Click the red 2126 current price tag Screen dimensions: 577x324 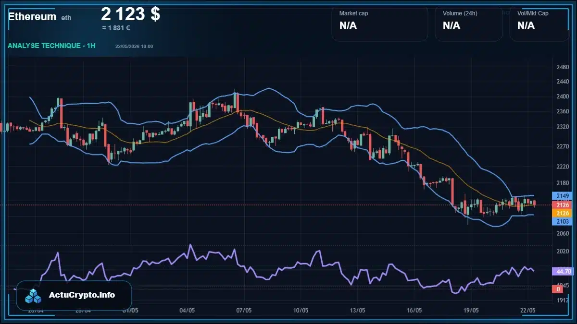coord(563,205)
